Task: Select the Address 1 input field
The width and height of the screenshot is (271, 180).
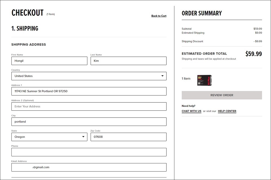Action: (89, 91)
